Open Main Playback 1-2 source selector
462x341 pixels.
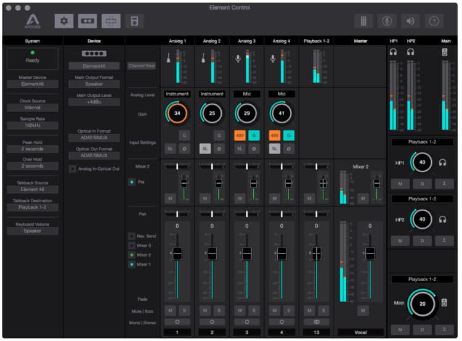(422, 279)
